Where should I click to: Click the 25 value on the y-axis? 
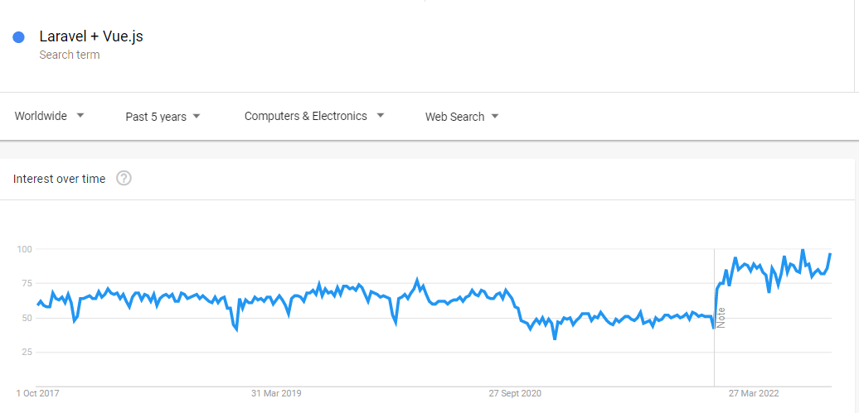tap(26, 352)
